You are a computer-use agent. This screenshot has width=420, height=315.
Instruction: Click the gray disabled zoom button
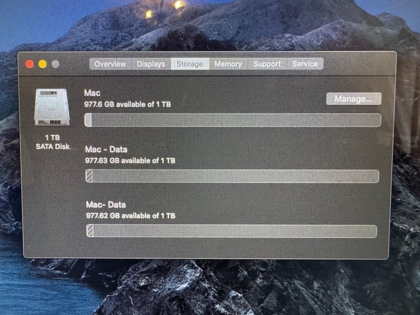tap(55, 64)
